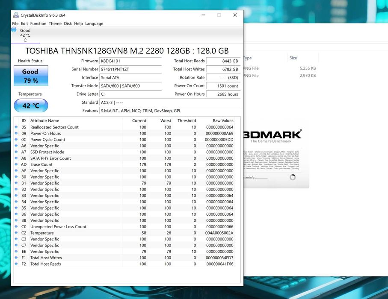Click the status dot for SSD Protect Mode
The width and height of the screenshot is (388, 299).
pyautogui.click(x=16, y=152)
